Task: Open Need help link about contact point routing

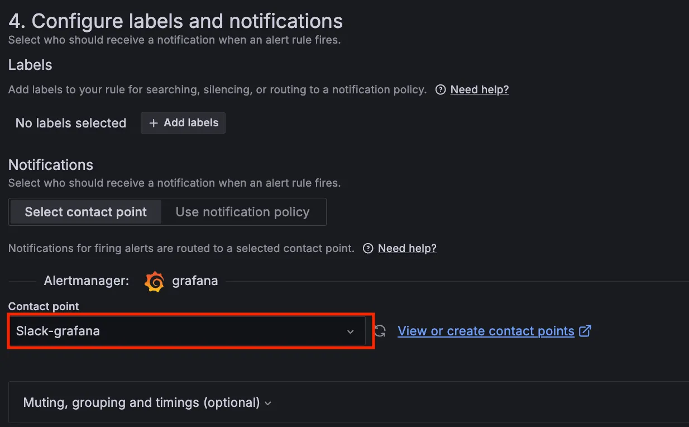Action: [x=407, y=248]
